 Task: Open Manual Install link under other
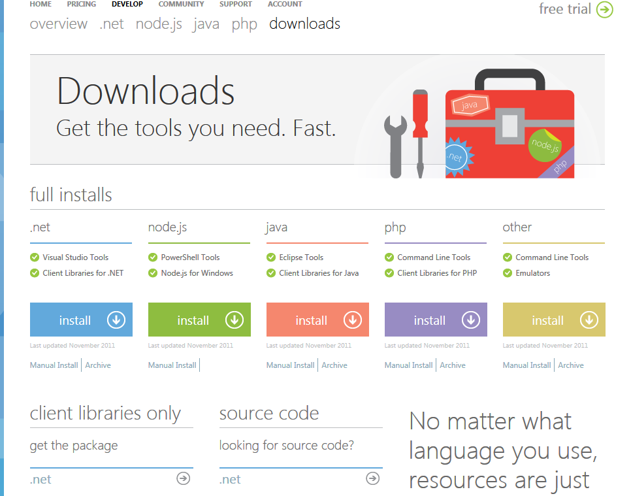pyautogui.click(x=526, y=365)
